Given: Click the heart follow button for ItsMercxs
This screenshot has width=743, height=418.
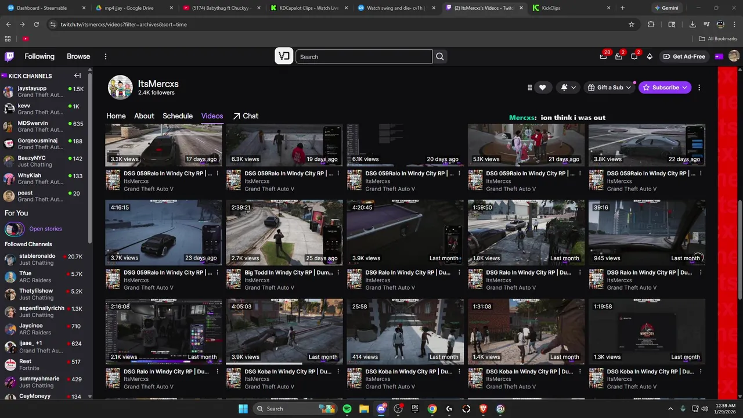Looking at the screenshot, I should click(x=542, y=88).
